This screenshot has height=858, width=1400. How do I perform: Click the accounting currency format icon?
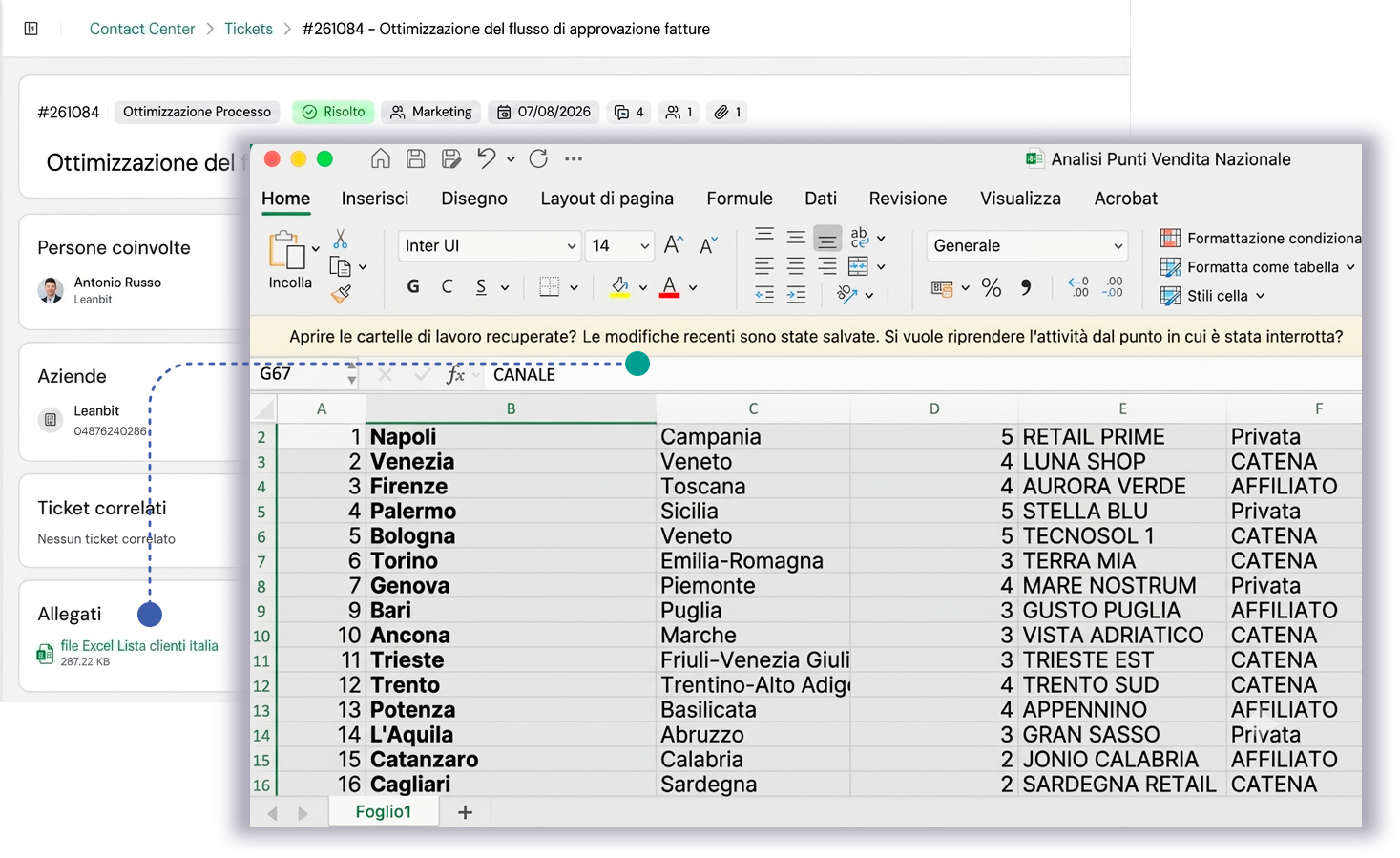[942, 287]
